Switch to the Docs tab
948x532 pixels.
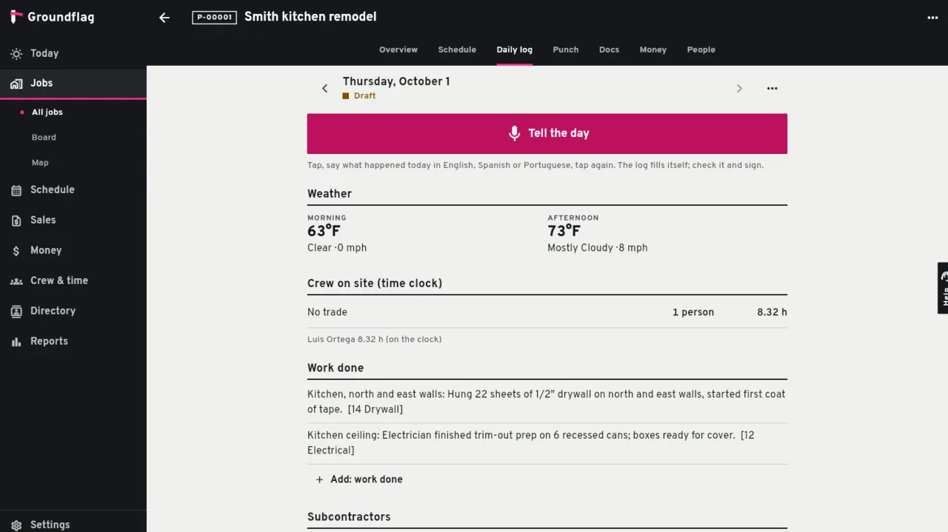(x=609, y=50)
